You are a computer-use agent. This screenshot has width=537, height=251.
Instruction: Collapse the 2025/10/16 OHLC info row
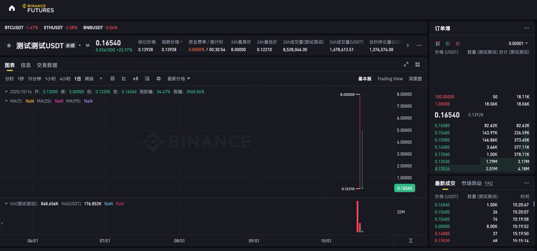point(7,92)
